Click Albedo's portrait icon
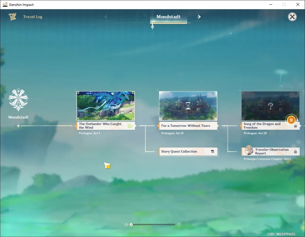305x237 pixels. click(x=249, y=150)
